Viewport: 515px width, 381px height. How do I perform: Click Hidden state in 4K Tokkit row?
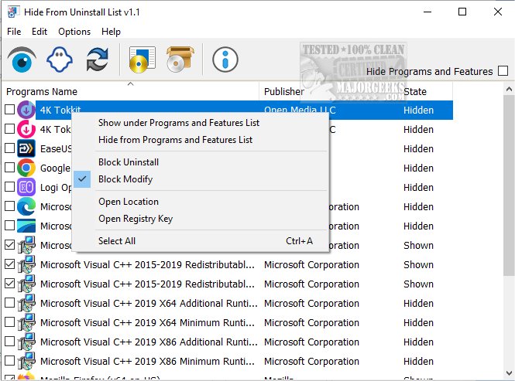coord(418,110)
